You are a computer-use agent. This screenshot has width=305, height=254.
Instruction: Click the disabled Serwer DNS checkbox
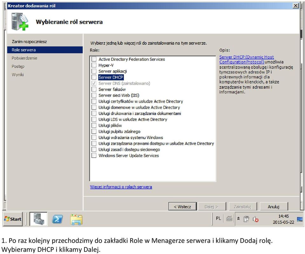[94, 83]
